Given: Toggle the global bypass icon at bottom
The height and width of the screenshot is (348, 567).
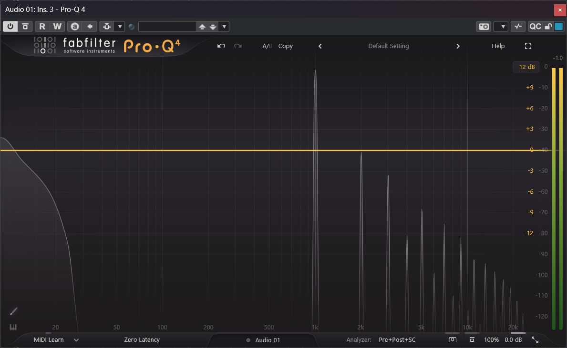Looking at the screenshot, I should pos(472,340).
